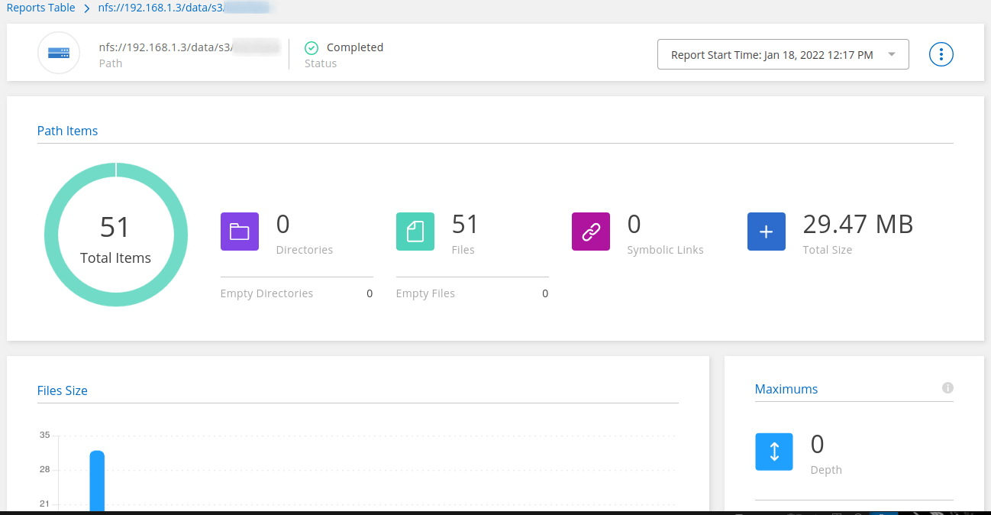Click the 51 Total Items donut chart
Screen dimensions: 991x515
tap(115, 235)
